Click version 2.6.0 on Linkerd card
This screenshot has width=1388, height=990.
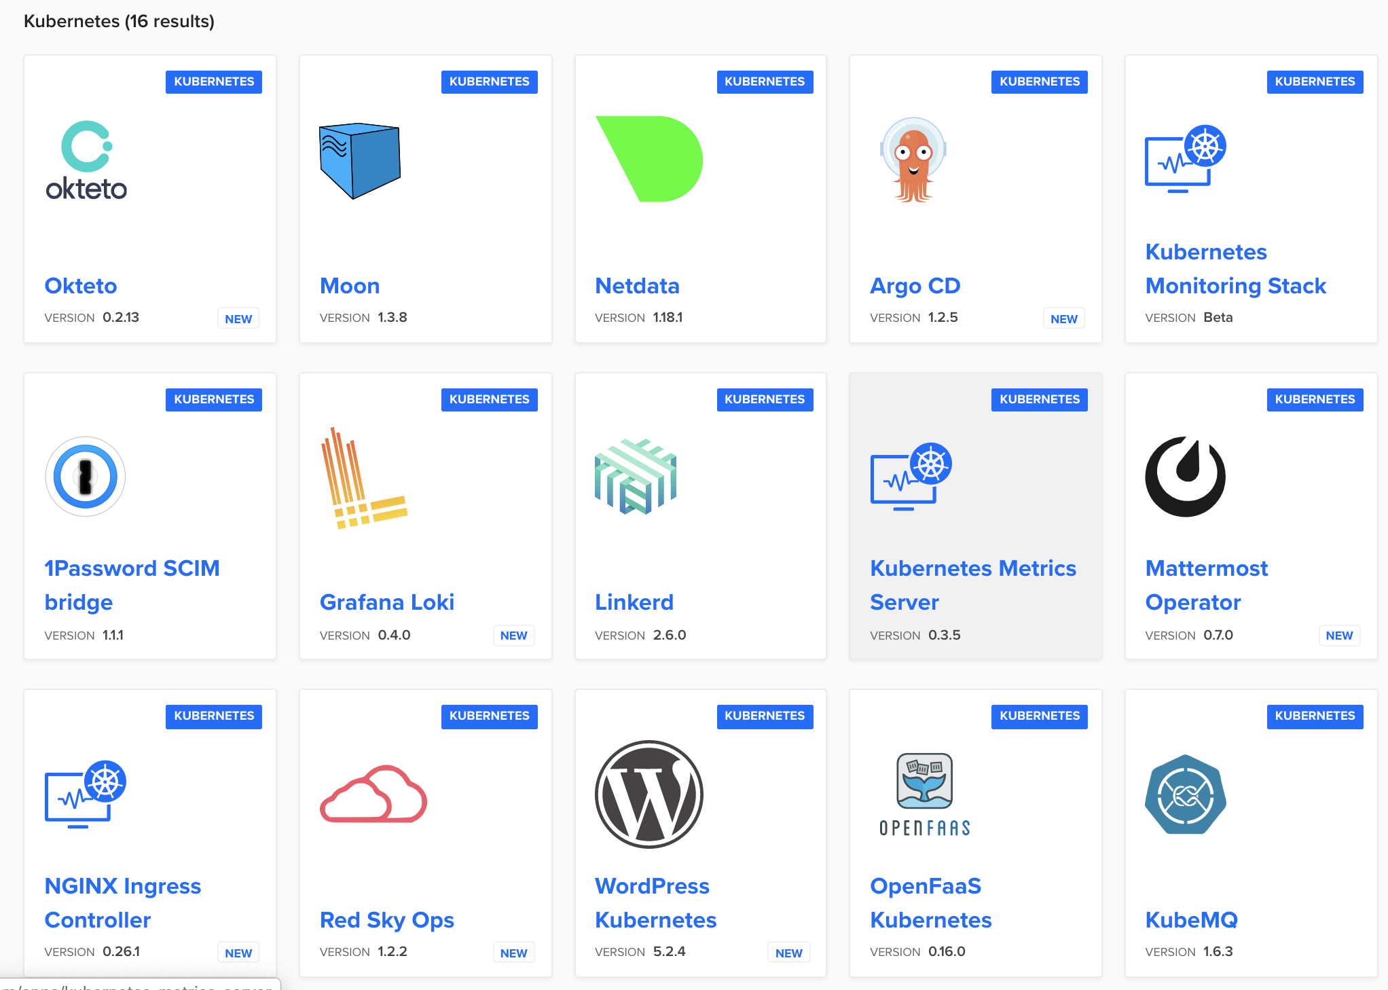[x=670, y=635]
